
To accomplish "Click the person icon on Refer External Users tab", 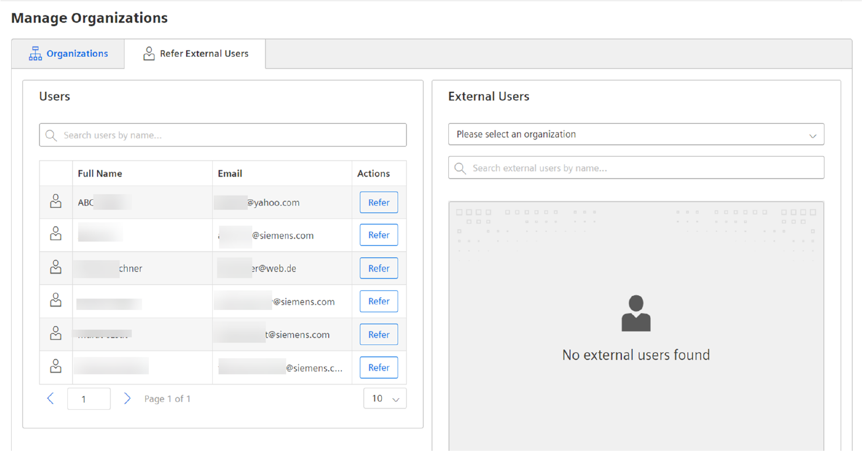I will pyautogui.click(x=149, y=54).
